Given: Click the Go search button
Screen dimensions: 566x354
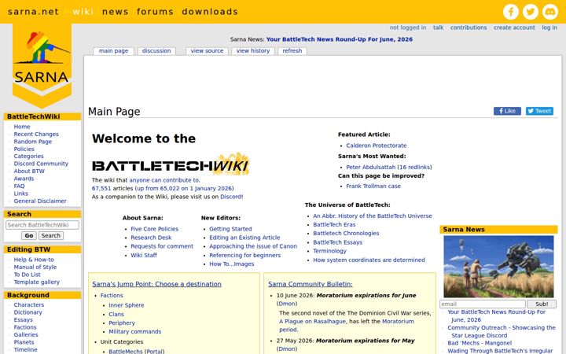Looking at the screenshot, I should [x=29, y=235].
